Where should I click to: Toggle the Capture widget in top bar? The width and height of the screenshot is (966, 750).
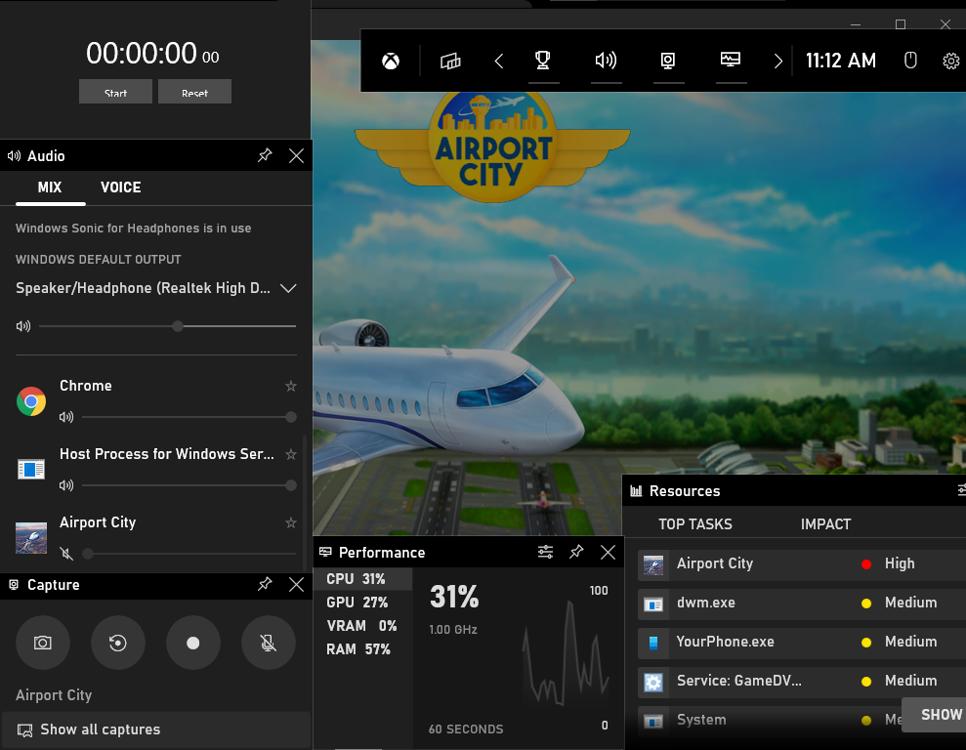(x=668, y=61)
